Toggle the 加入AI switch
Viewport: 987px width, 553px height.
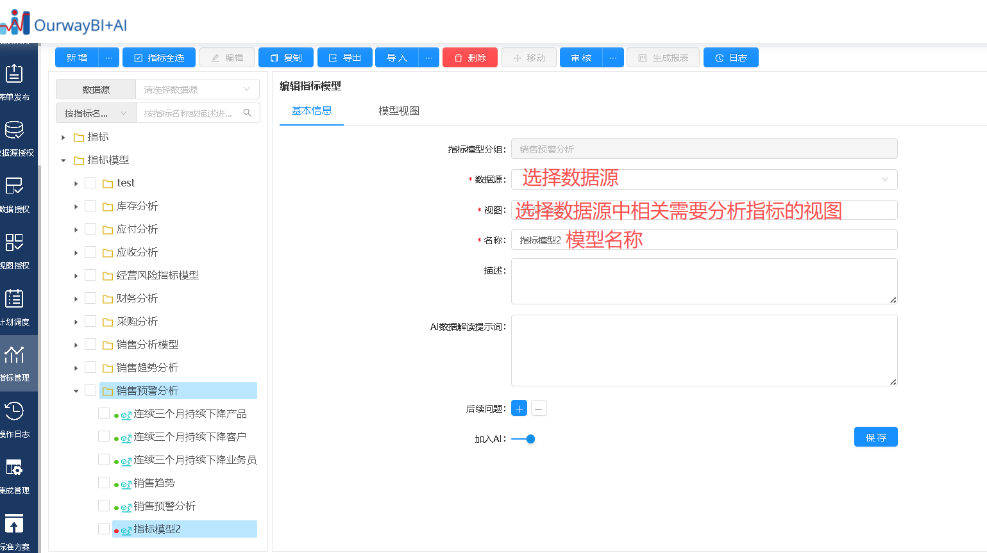pos(523,439)
